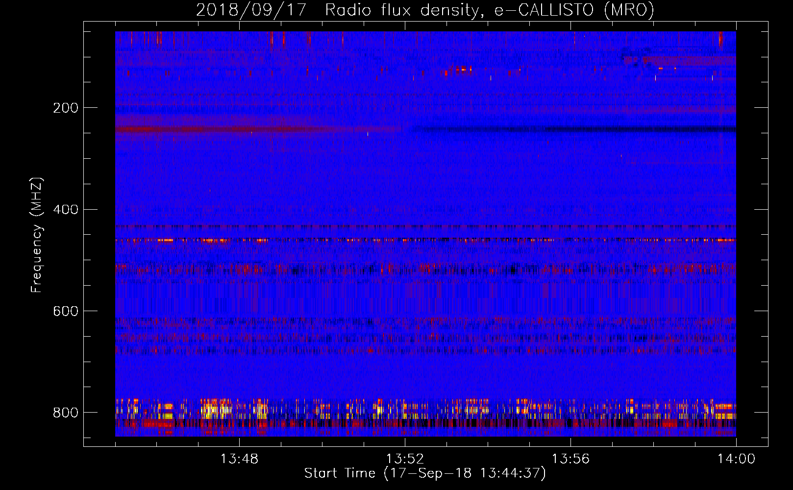Viewport: 793px width, 490px height.
Task: Click the 13:52 time tick label
Action: coord(405,459)
